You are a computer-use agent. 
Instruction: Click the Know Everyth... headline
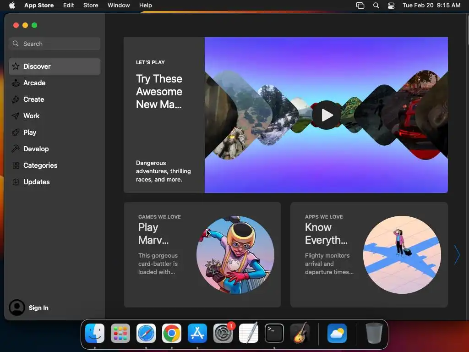[326, 233]
